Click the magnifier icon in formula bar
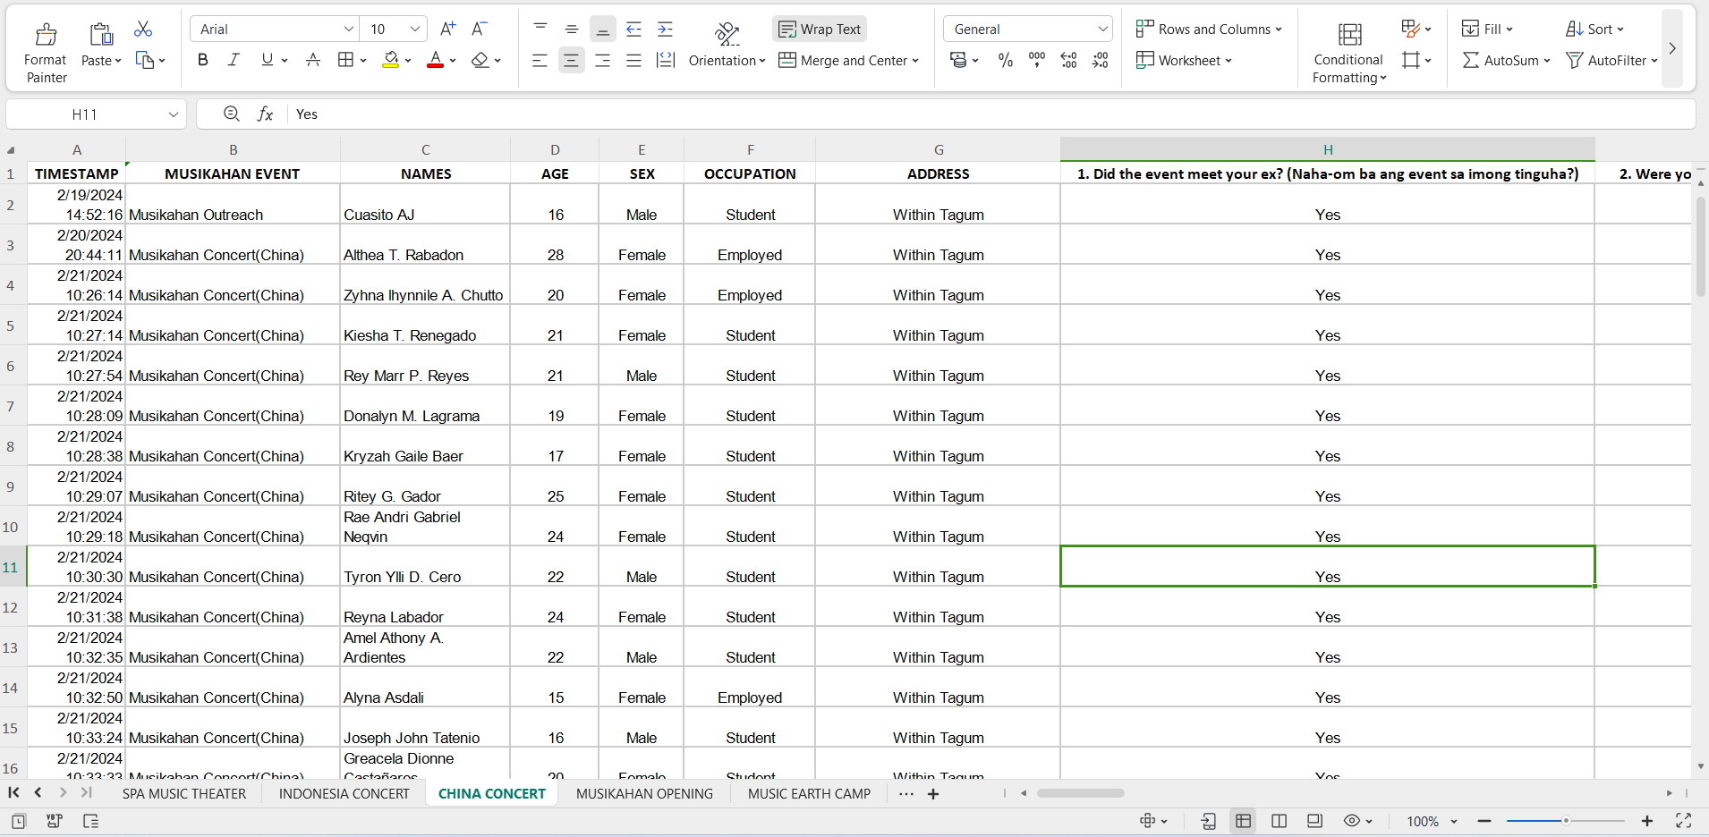This screenshot has height=837, width=1709. click(x=232, y=114)
